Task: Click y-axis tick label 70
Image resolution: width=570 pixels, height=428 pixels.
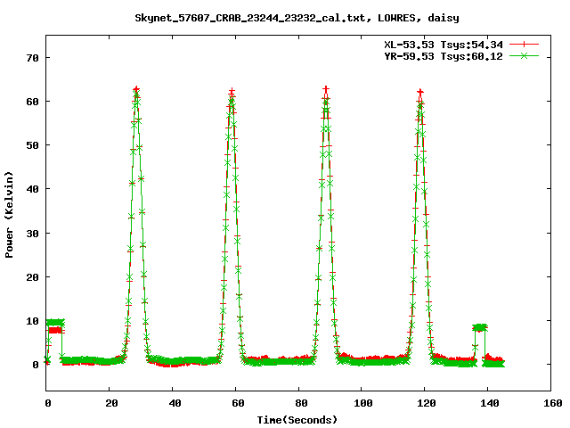Action: click(x=33, y=58)
